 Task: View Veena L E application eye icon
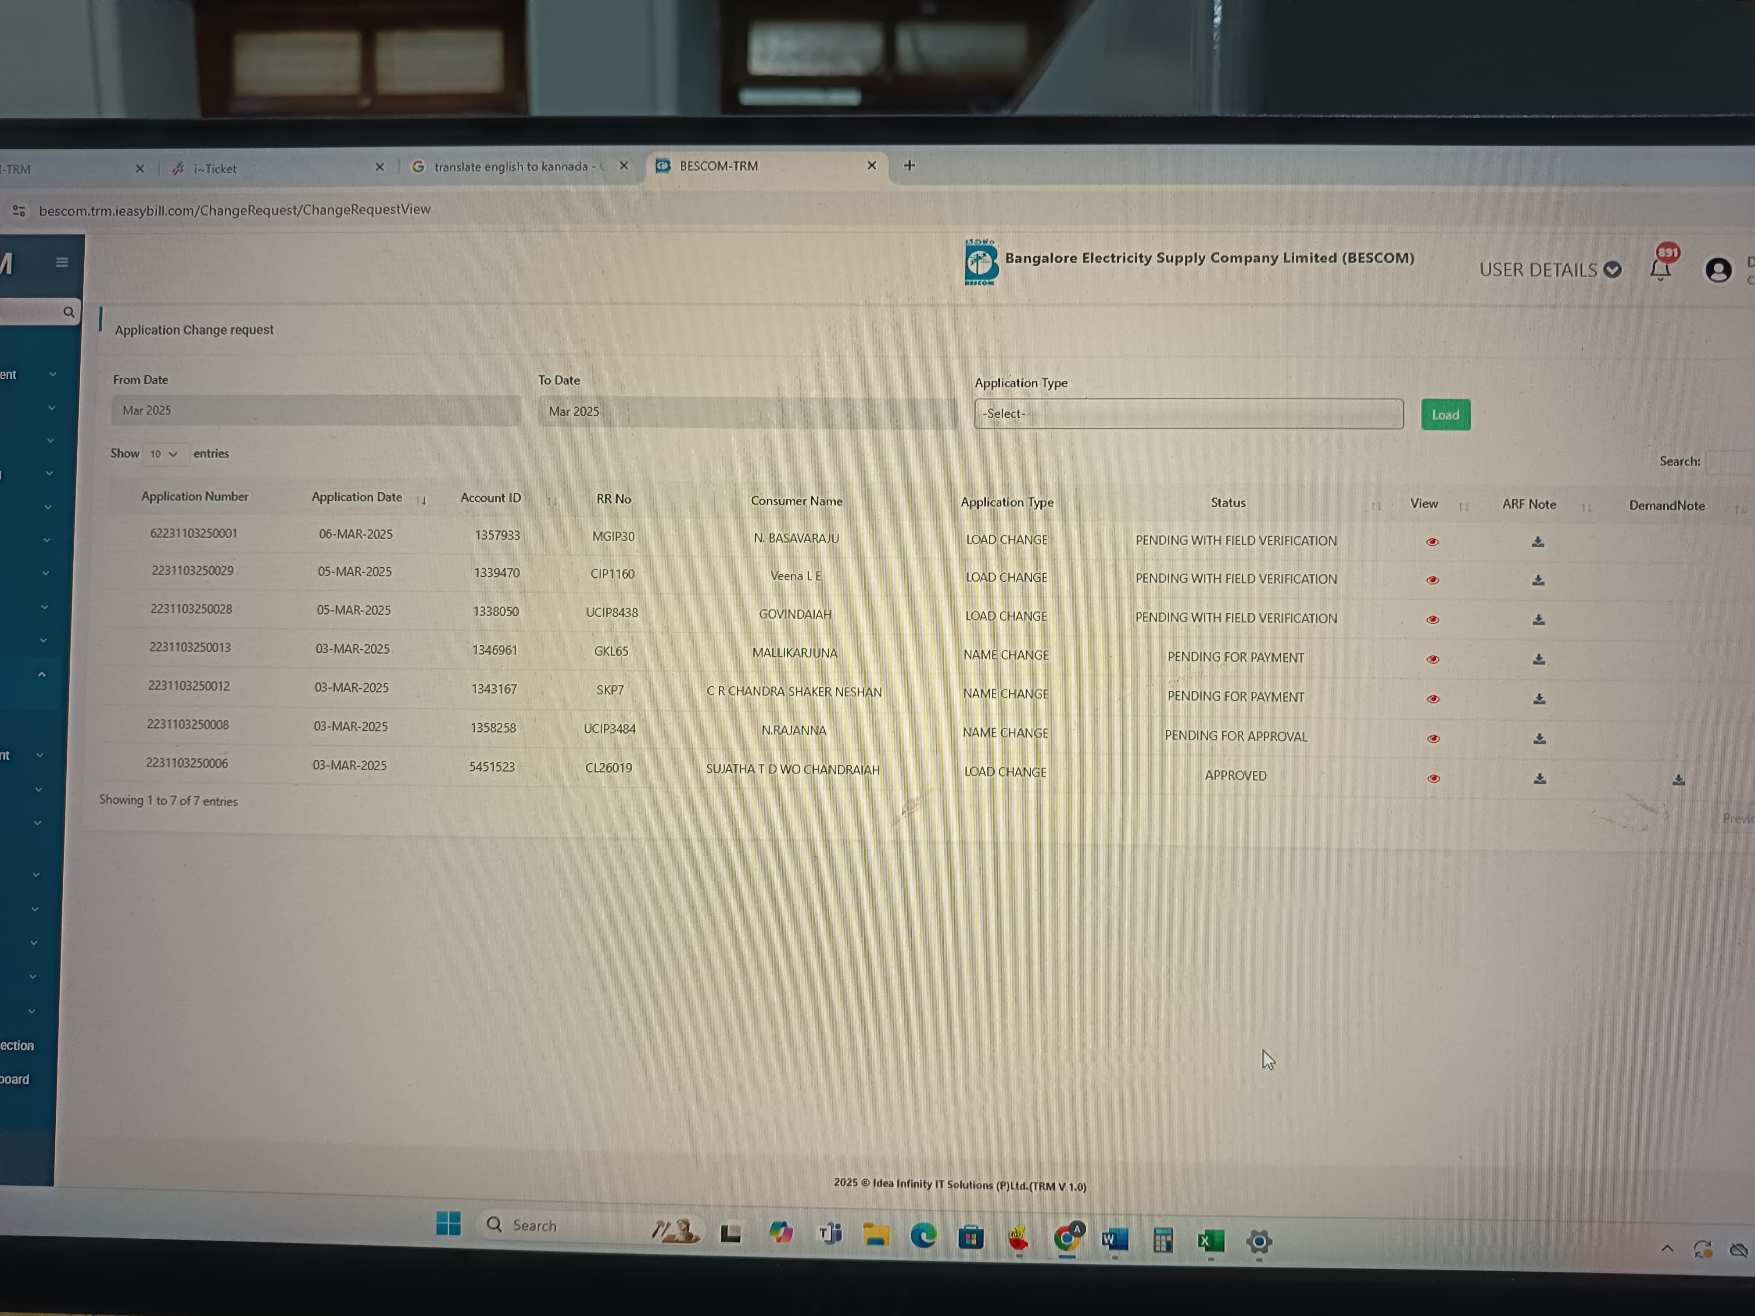[x=1432, y=581]
